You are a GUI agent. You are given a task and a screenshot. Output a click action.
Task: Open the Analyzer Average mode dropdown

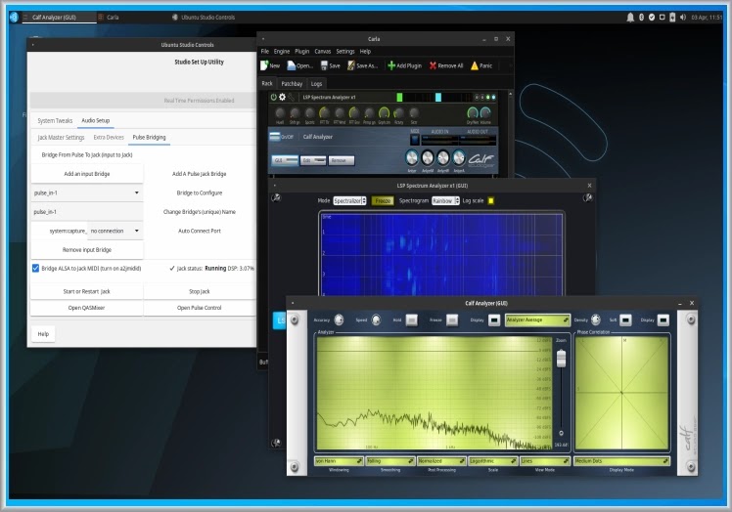click(537, 320)
